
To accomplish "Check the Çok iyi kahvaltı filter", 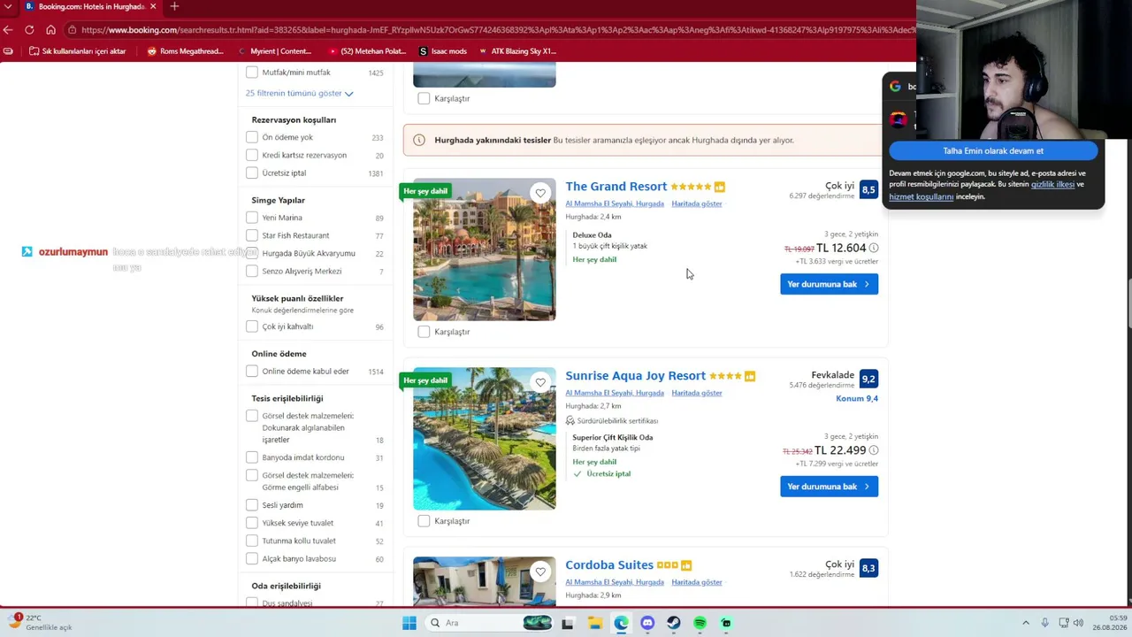I will [252, 326].
